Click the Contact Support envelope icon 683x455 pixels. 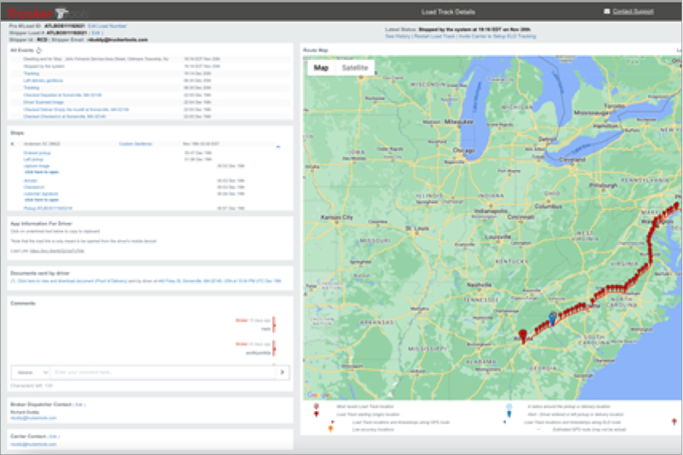tap(606, 11)
